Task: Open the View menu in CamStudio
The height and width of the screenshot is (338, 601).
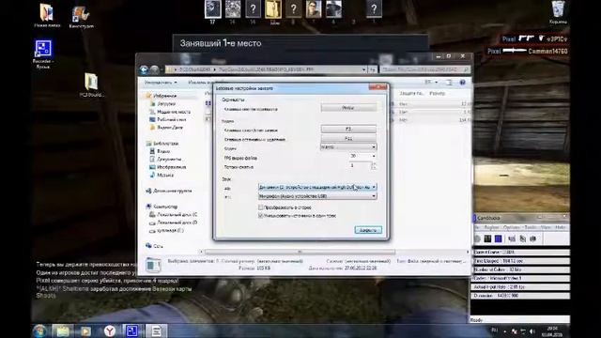Action: tap(546, 227)
